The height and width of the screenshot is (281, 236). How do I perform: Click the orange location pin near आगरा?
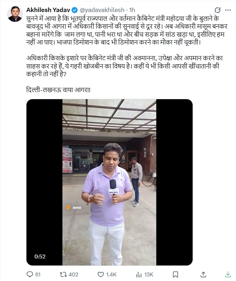(x=68, y=207)
